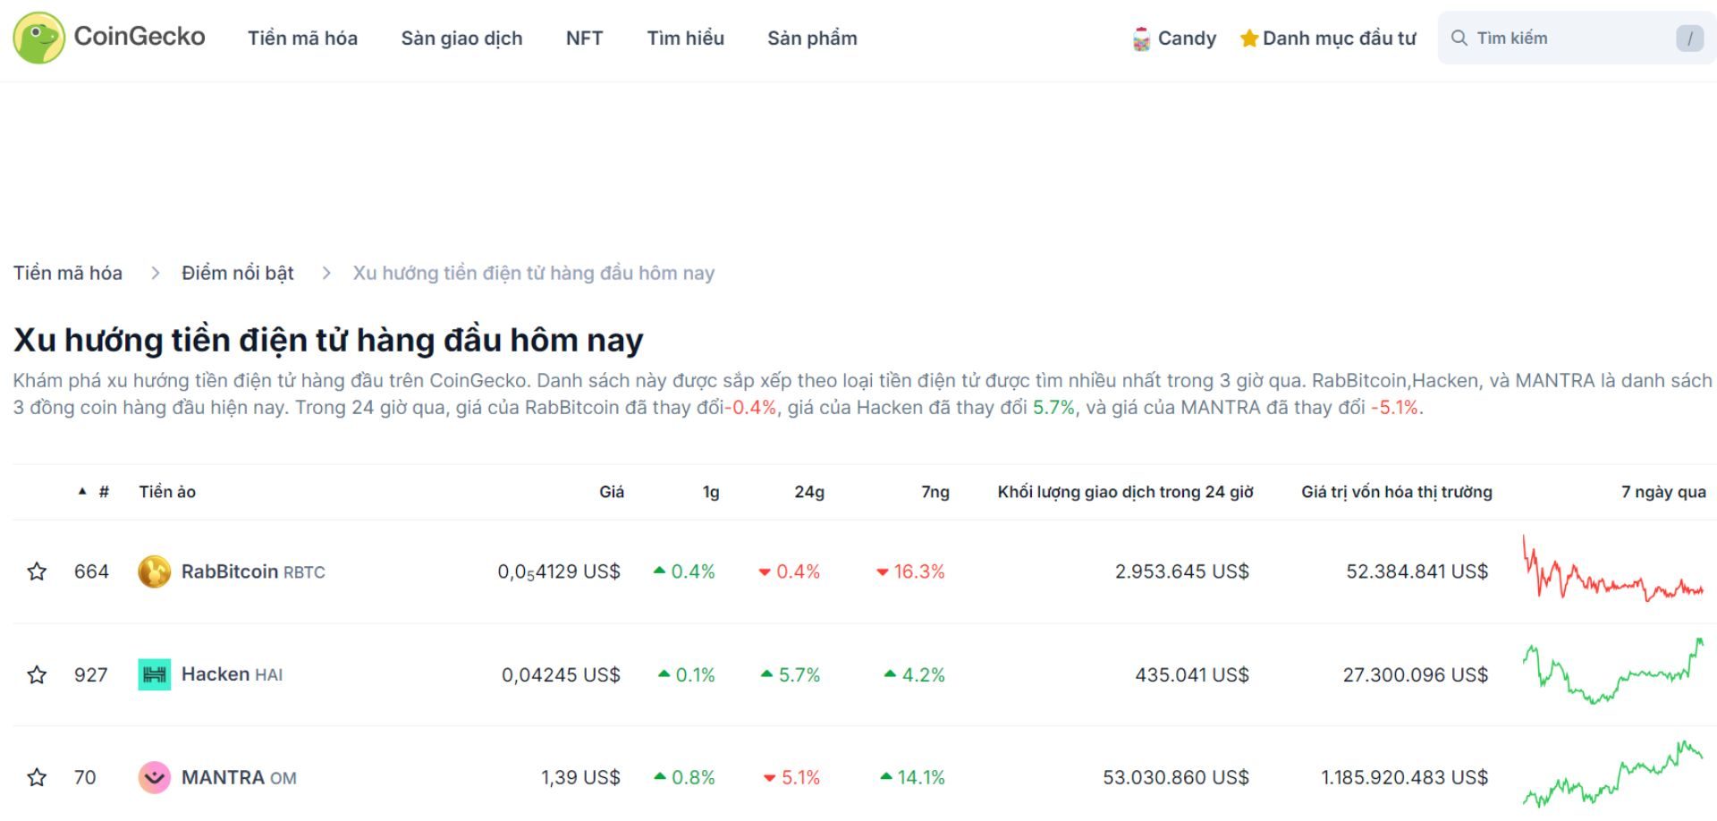Add MANTRA to watchlist via star

pos(36,777)
